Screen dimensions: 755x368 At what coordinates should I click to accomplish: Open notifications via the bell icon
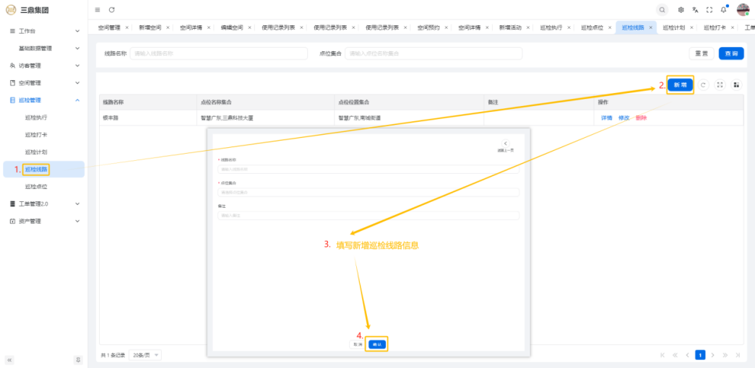[723, 9]
